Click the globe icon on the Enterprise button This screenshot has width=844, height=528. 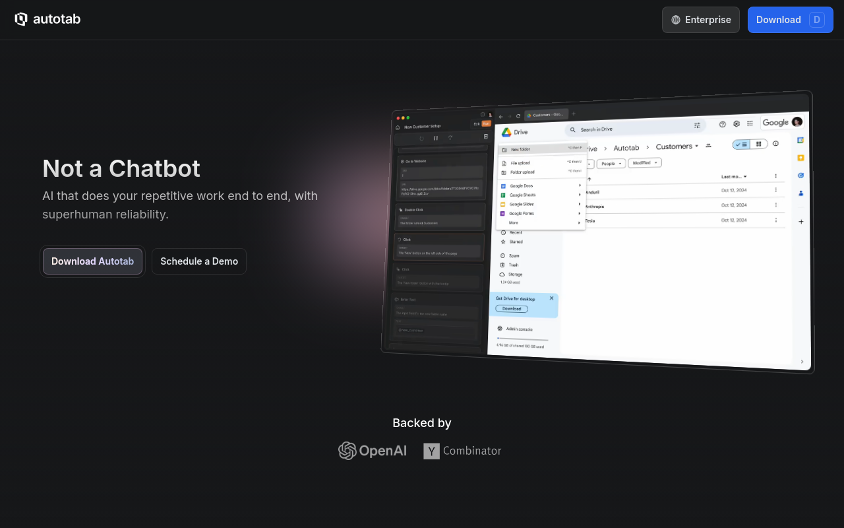pyautogui.click(x=676, y=20)
